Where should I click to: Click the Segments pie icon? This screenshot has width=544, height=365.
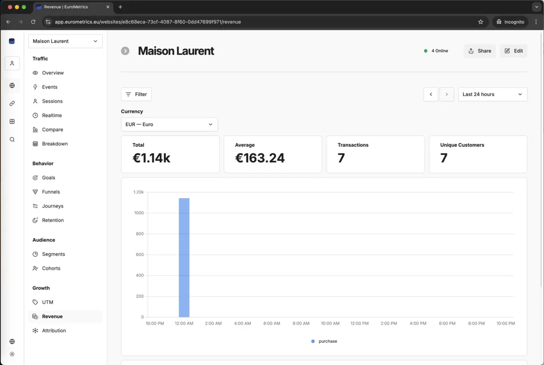[35, 254]
